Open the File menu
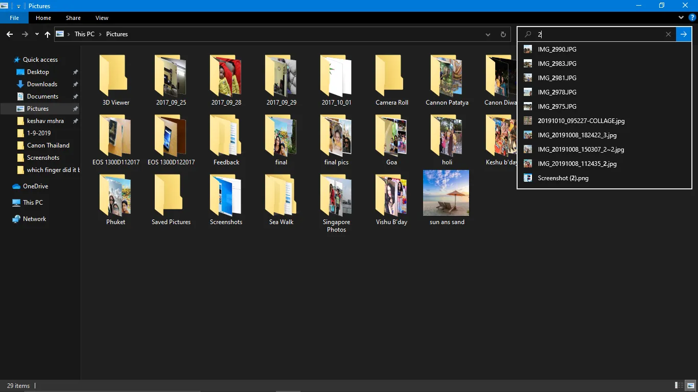This screenshot has height=392, width=698. point(14,18)
